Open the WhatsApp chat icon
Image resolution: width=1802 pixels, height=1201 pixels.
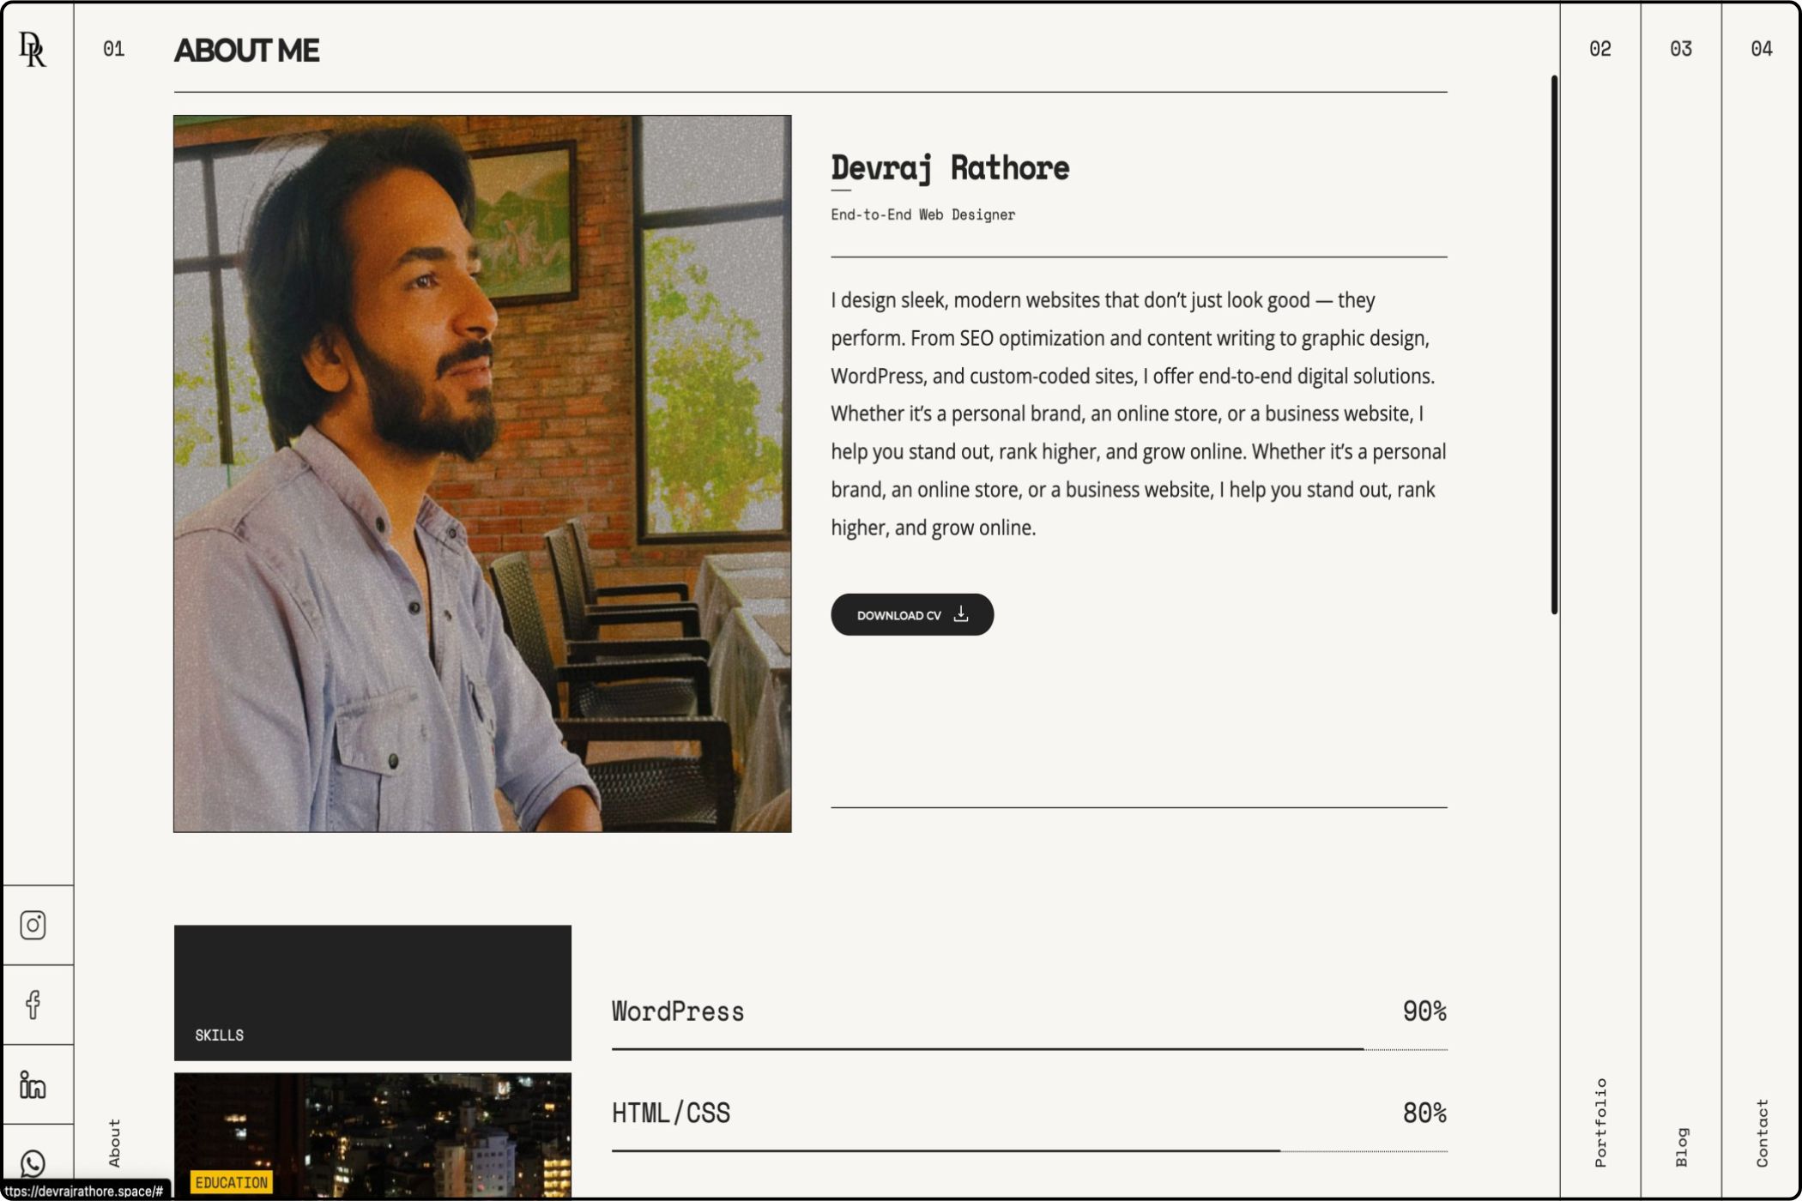[33, 1163]
